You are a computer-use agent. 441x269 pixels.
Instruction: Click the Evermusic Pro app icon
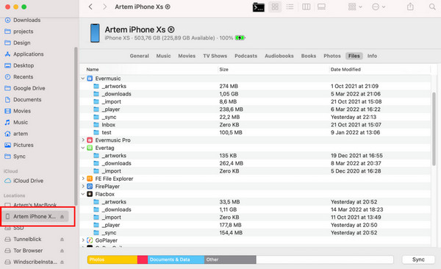tap(90, 140)
